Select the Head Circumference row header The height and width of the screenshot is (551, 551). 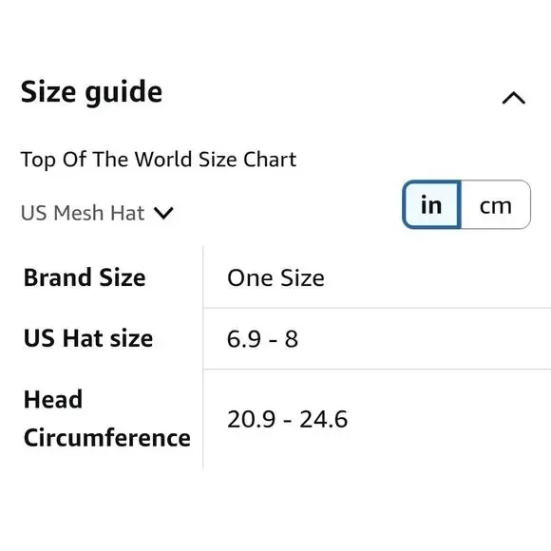[x=107, y=419]
